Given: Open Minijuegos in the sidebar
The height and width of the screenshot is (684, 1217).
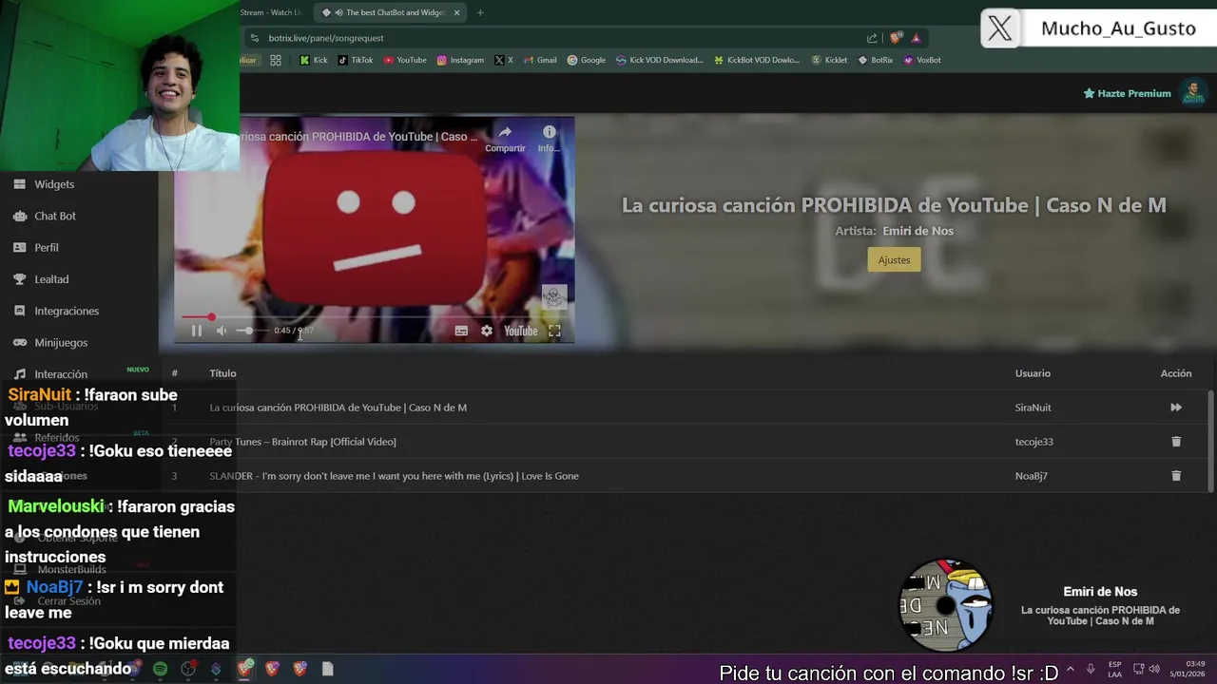Looking at the screenshot, I should (61, 342).
